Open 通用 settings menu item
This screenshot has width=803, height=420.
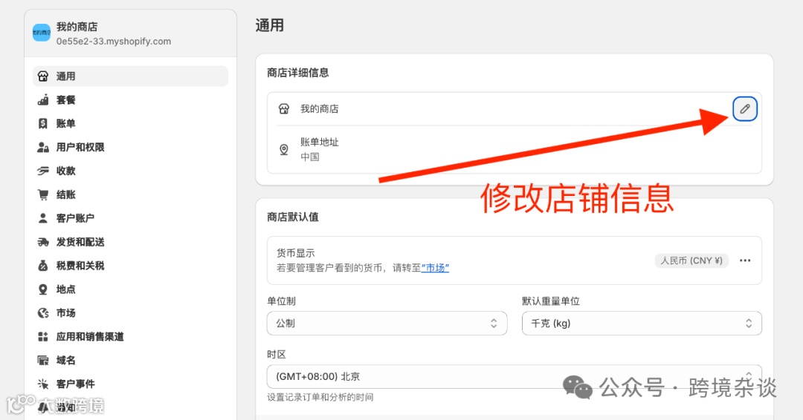(x=131, y=76)
